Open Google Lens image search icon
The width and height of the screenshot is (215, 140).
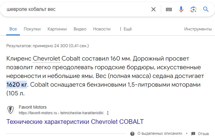[x=194, y=9]
